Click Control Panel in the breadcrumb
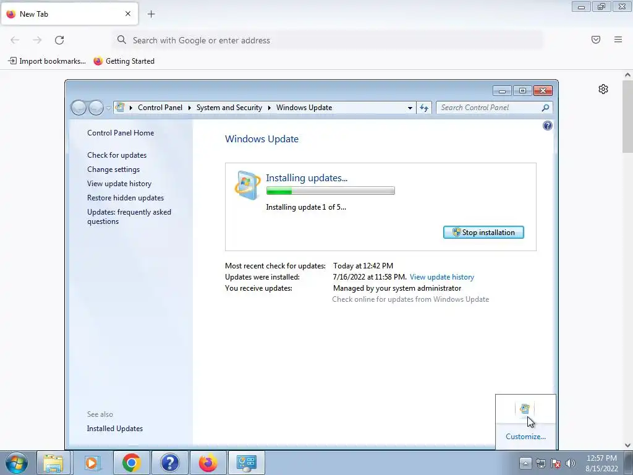Viewport: 633px width, 475px height. 160,108
